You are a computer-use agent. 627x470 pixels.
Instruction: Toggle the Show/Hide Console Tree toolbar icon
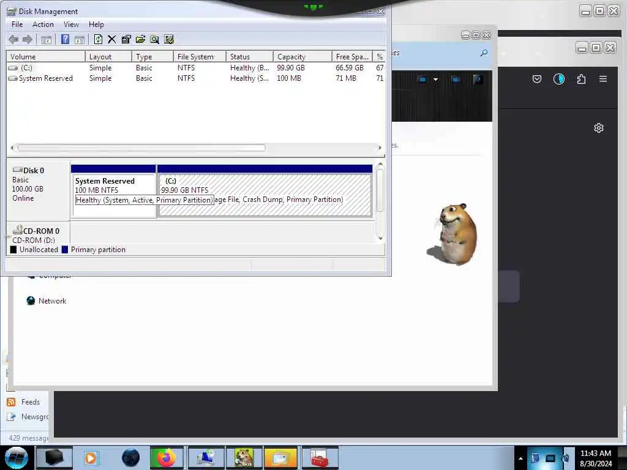coord(47,39)
